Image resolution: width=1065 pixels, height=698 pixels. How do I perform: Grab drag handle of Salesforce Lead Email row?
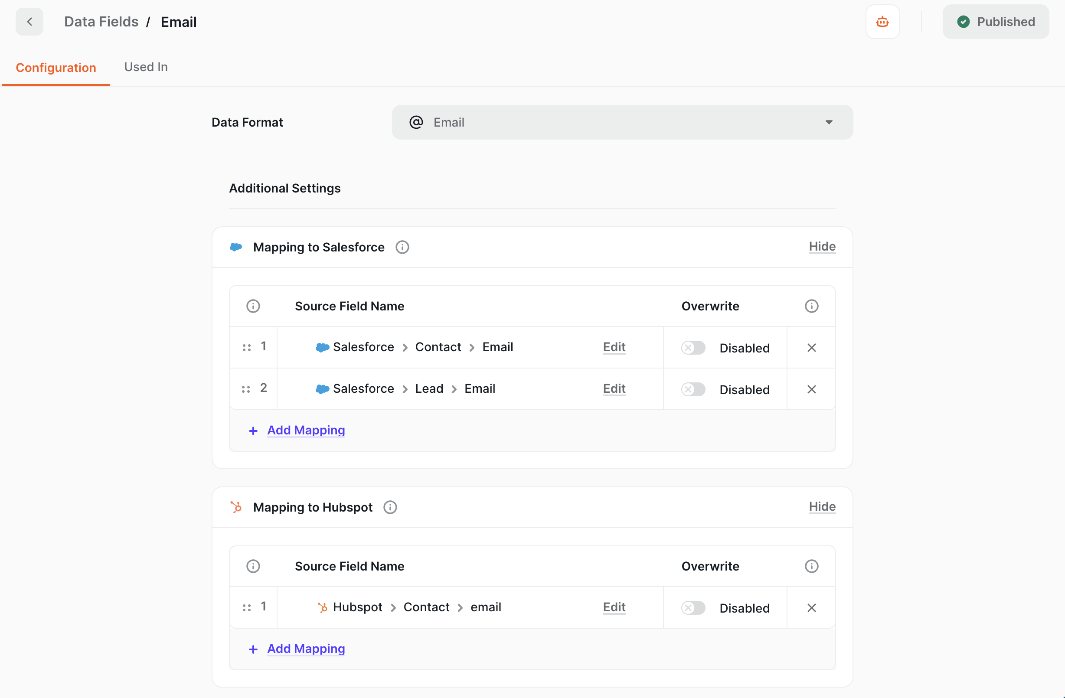point(246,389)
